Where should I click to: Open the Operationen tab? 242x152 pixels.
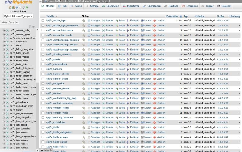(152, 6)
